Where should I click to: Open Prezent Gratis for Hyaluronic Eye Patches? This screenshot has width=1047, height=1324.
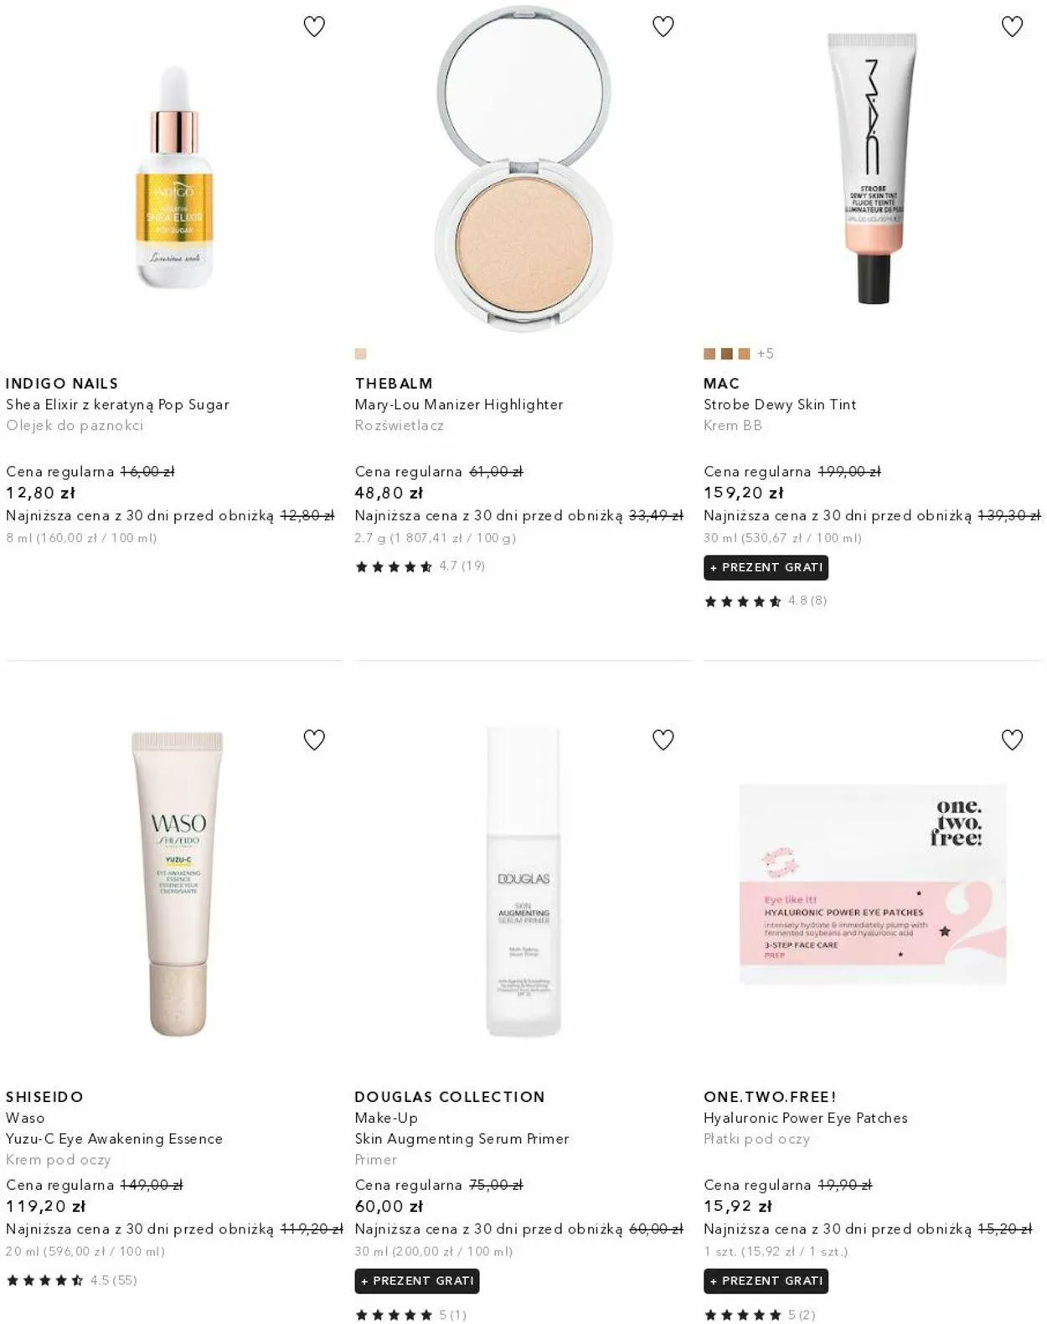(x=766, y=1280)
